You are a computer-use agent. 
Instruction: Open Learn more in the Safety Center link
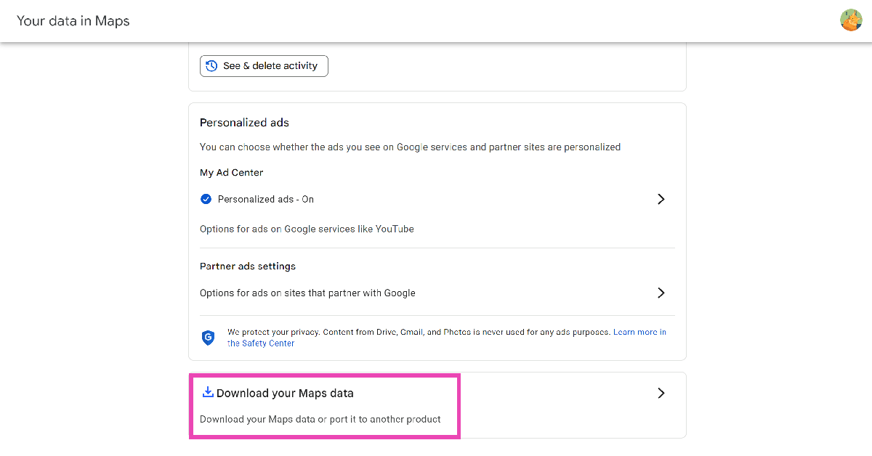(x=639, y=332)
